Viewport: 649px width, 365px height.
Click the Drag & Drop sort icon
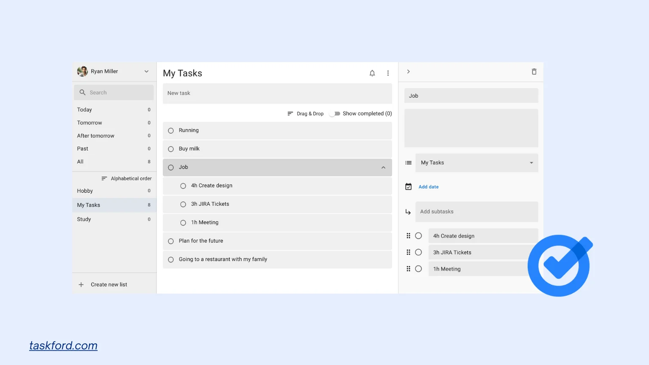coord(290,114)
